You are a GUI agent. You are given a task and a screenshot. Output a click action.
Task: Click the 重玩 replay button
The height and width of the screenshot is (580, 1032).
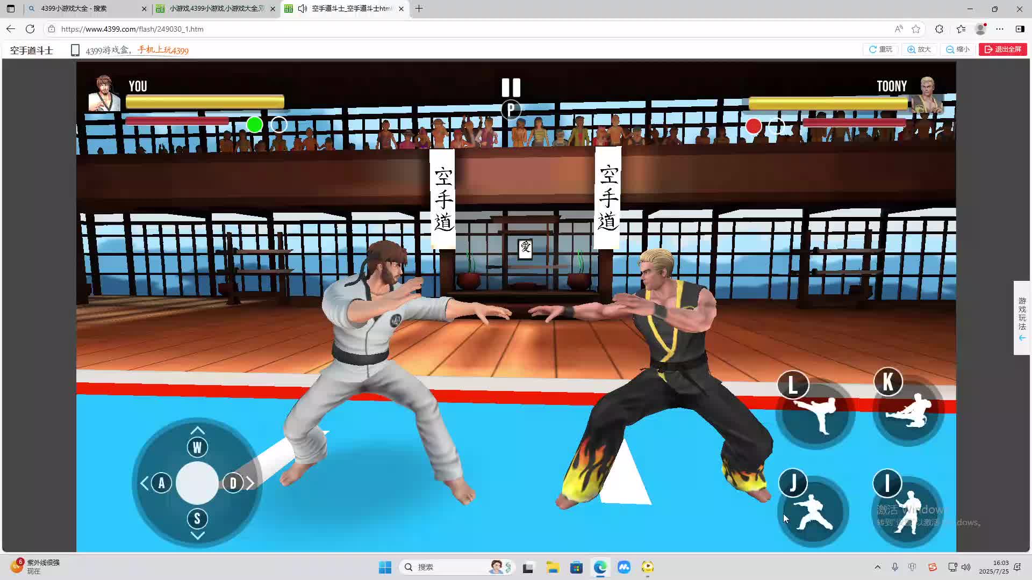point(880,49)
